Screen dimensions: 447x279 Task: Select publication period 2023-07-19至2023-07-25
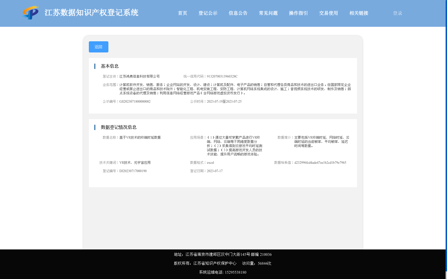click(224, 102)
